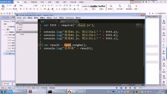Click the paragraph shading bucket icon
This screenshot has height=94, width=167.
pyautogui.click(x=74, y=9)
